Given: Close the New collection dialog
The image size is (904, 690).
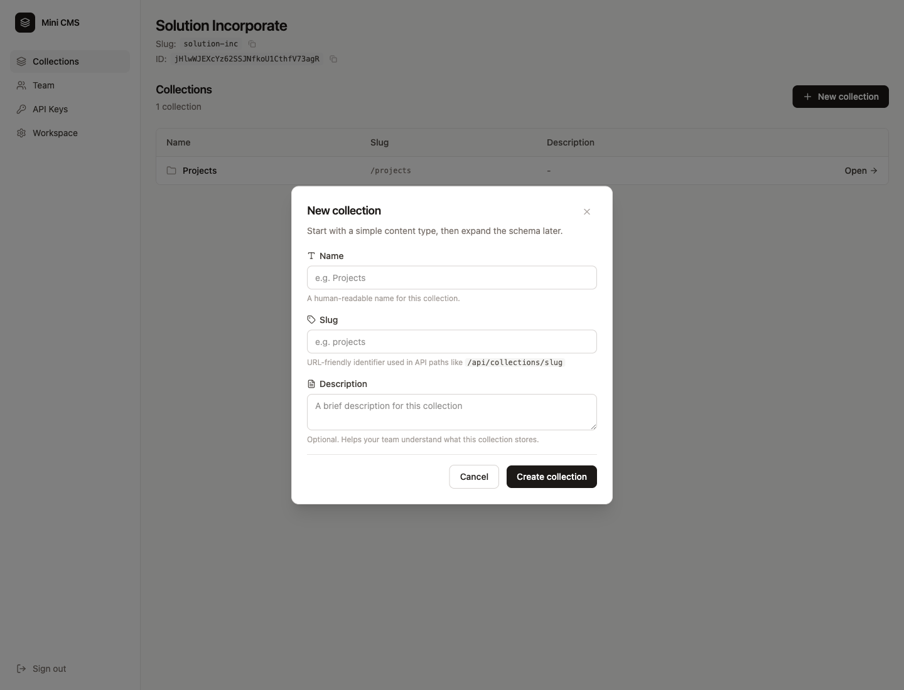Looking at the screenshot, I should [587, 212].
